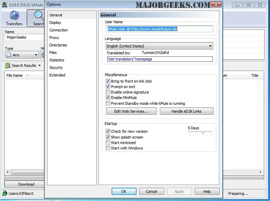270x201 pixels.
Task: Close the Options dialog
Action: [216, 4]
